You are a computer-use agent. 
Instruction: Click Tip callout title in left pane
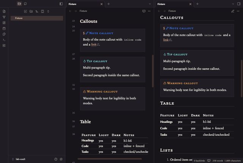[x=97, y=61]
